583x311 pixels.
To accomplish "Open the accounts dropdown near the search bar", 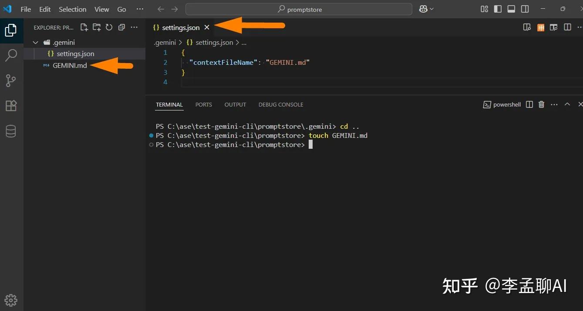I will 426,8.
